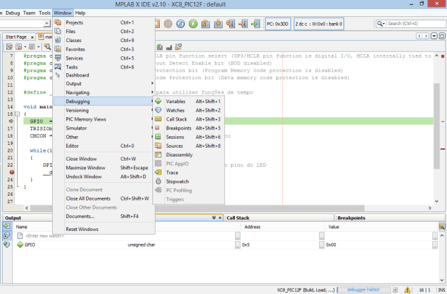Open the Debug menu
447x294 pixels.
(x=13, y=13)
